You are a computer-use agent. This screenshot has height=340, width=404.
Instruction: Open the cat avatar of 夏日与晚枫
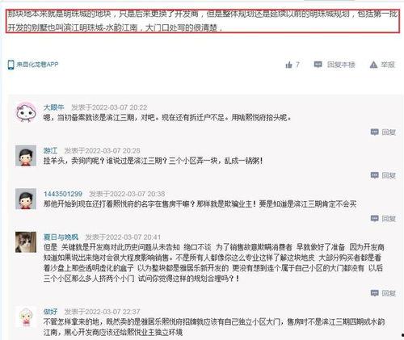(x=26, y=242)
